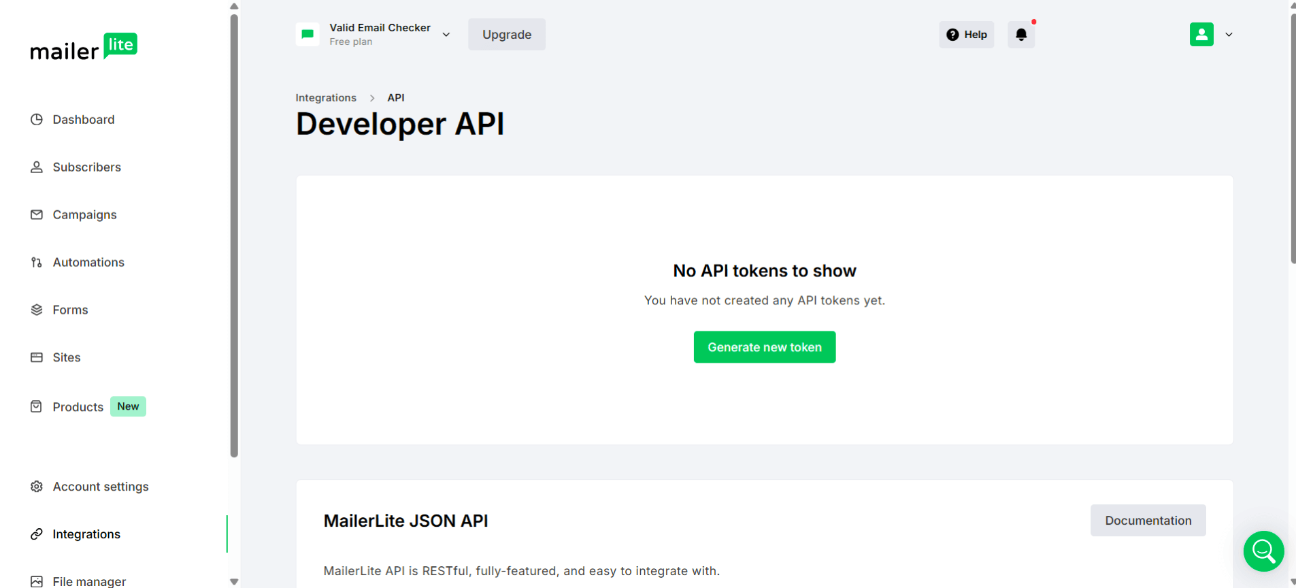Expand the user profile menu chevron
This screenshot has height=588, width=1296.
coord(1229,35)
